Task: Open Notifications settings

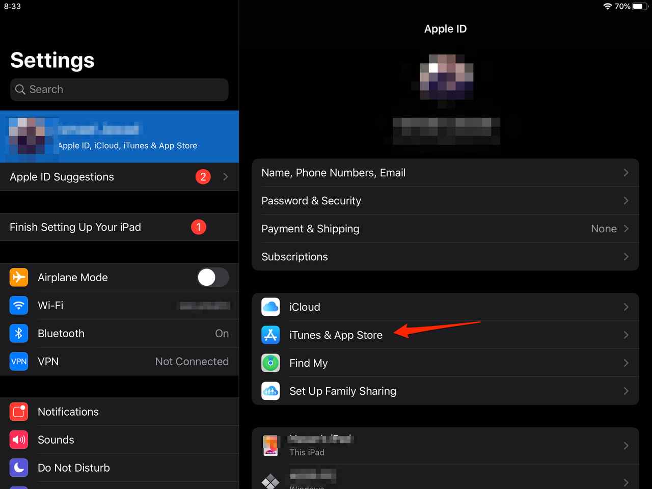Action: [x=119, y=412]
